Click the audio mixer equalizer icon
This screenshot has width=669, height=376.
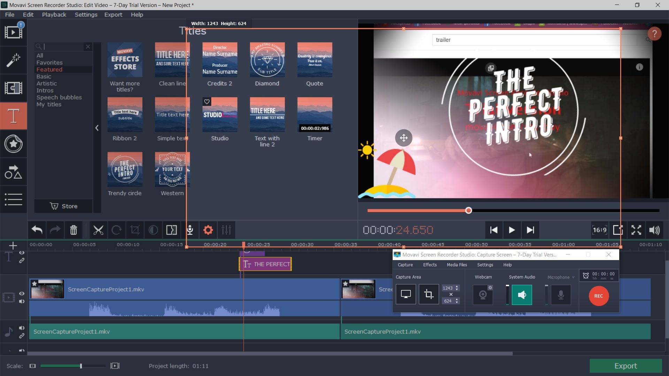pos(226,230)
